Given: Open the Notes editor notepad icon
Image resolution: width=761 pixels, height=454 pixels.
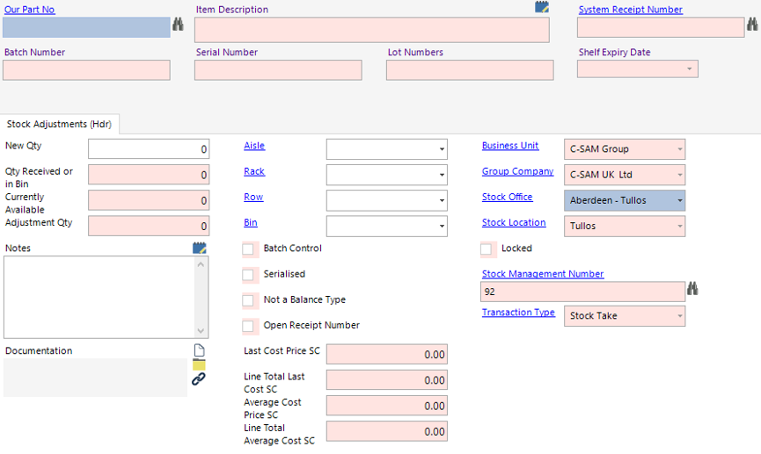Looking at the screenshot, I should tap(199, 248).
